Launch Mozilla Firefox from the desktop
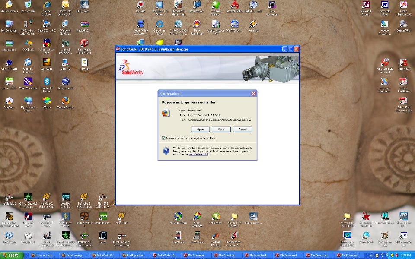 point(65,103)
